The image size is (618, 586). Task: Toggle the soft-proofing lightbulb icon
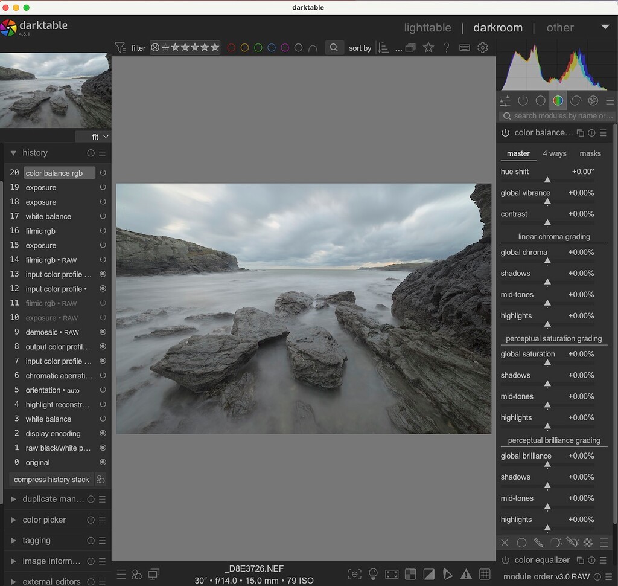[374, 574]
